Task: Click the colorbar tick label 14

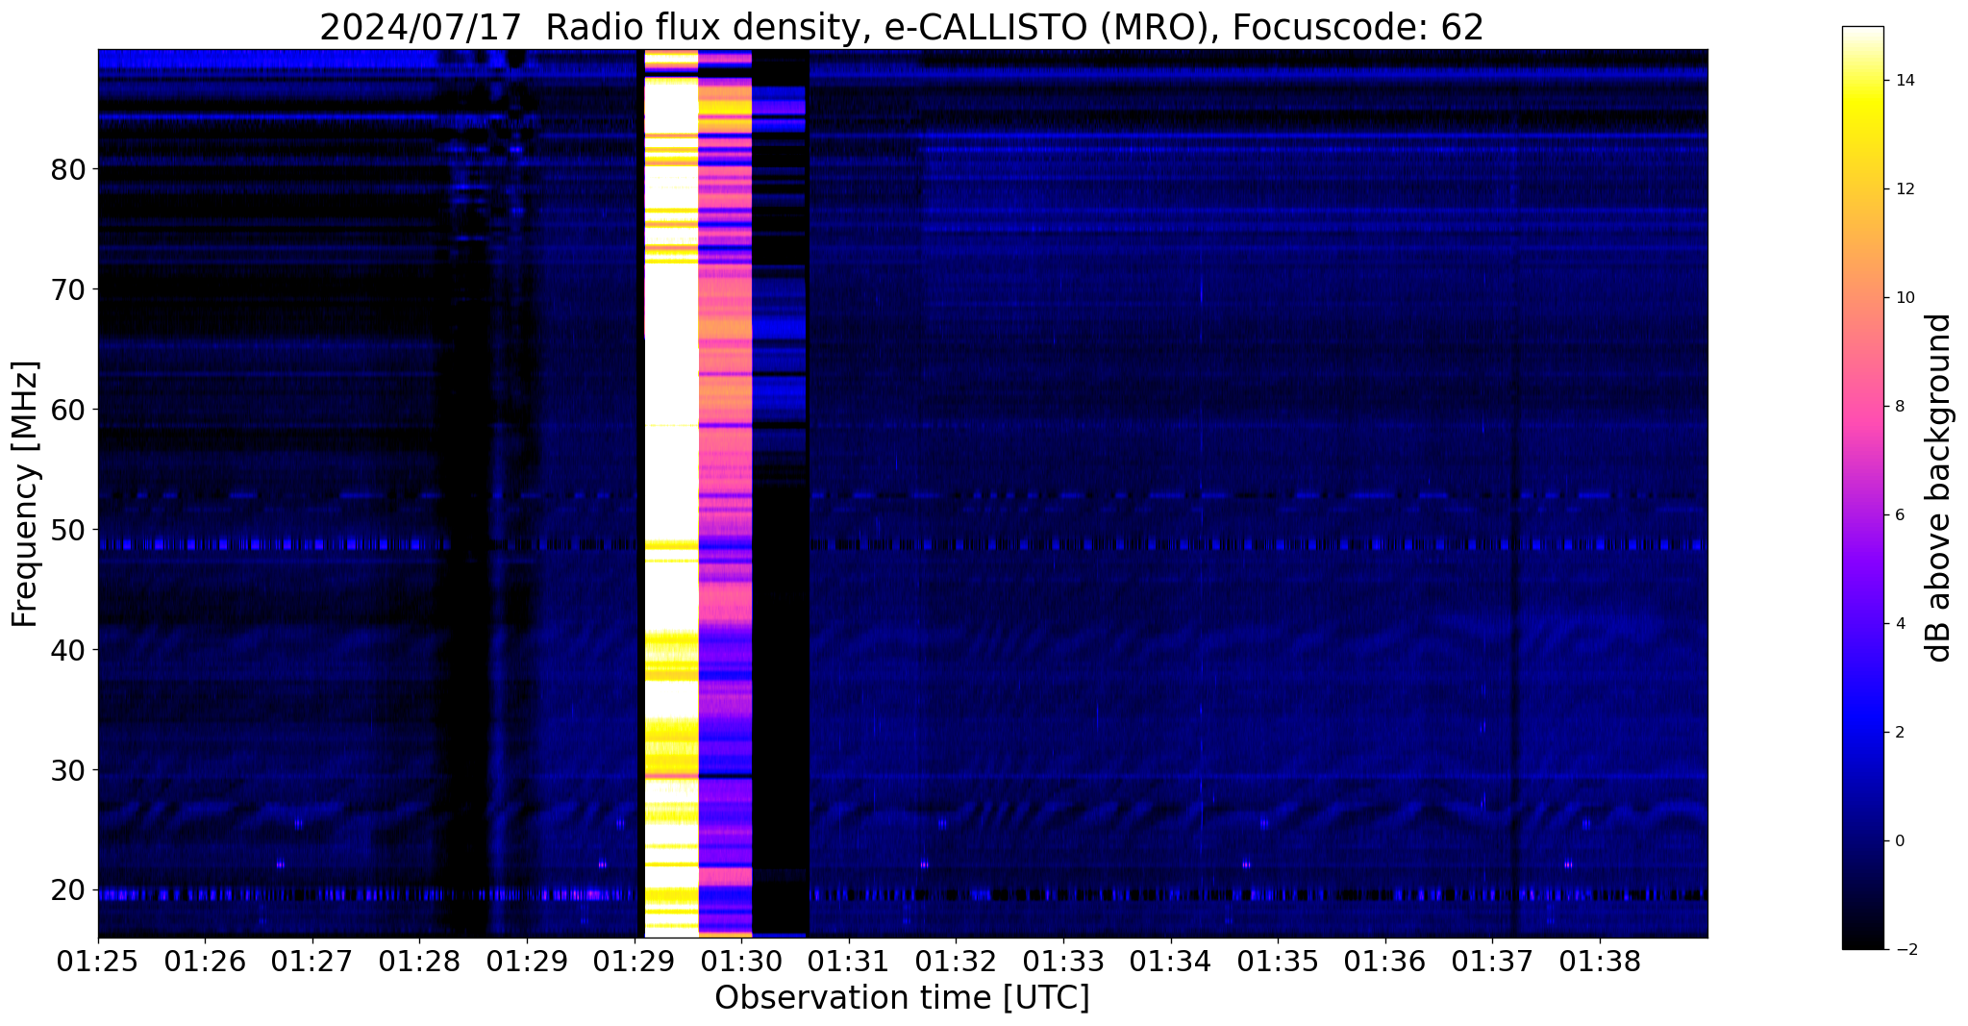Action: point(1905,81)
